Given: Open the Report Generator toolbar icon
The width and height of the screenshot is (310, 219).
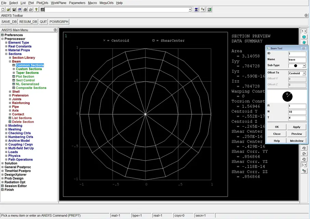Looking at the screenshot, I should (x=31, y=10).
